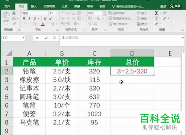
Task: Switch to the 页面布局 tab
Action: (x=49, y=6)
